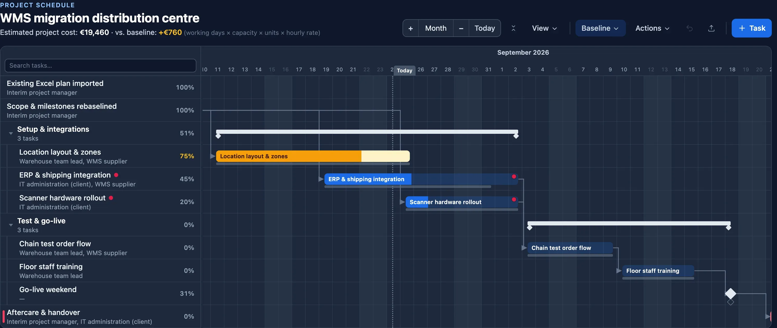Click the Today marker in timeline header
Image resolution: width=777 pixels, height=328 pixels.
point(404,70)
